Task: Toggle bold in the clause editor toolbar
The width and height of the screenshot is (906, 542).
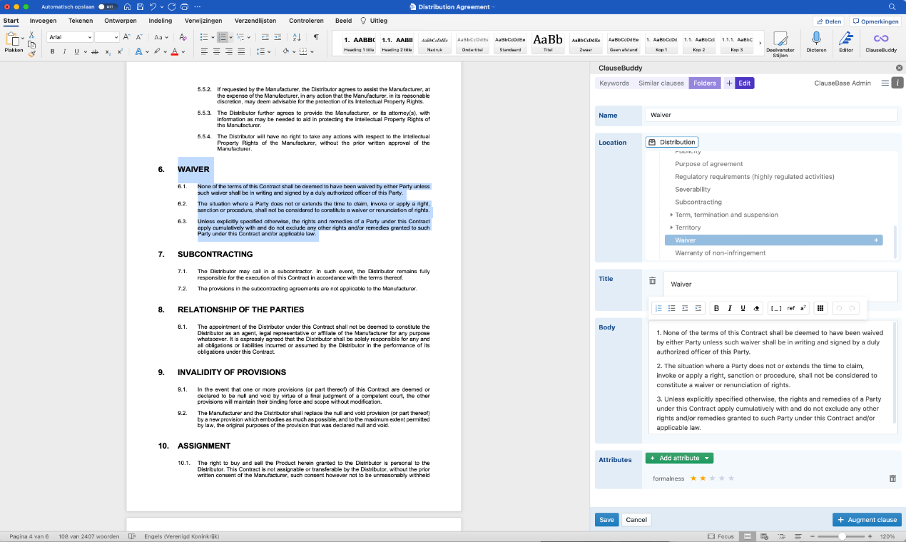Action: (716, 308)
